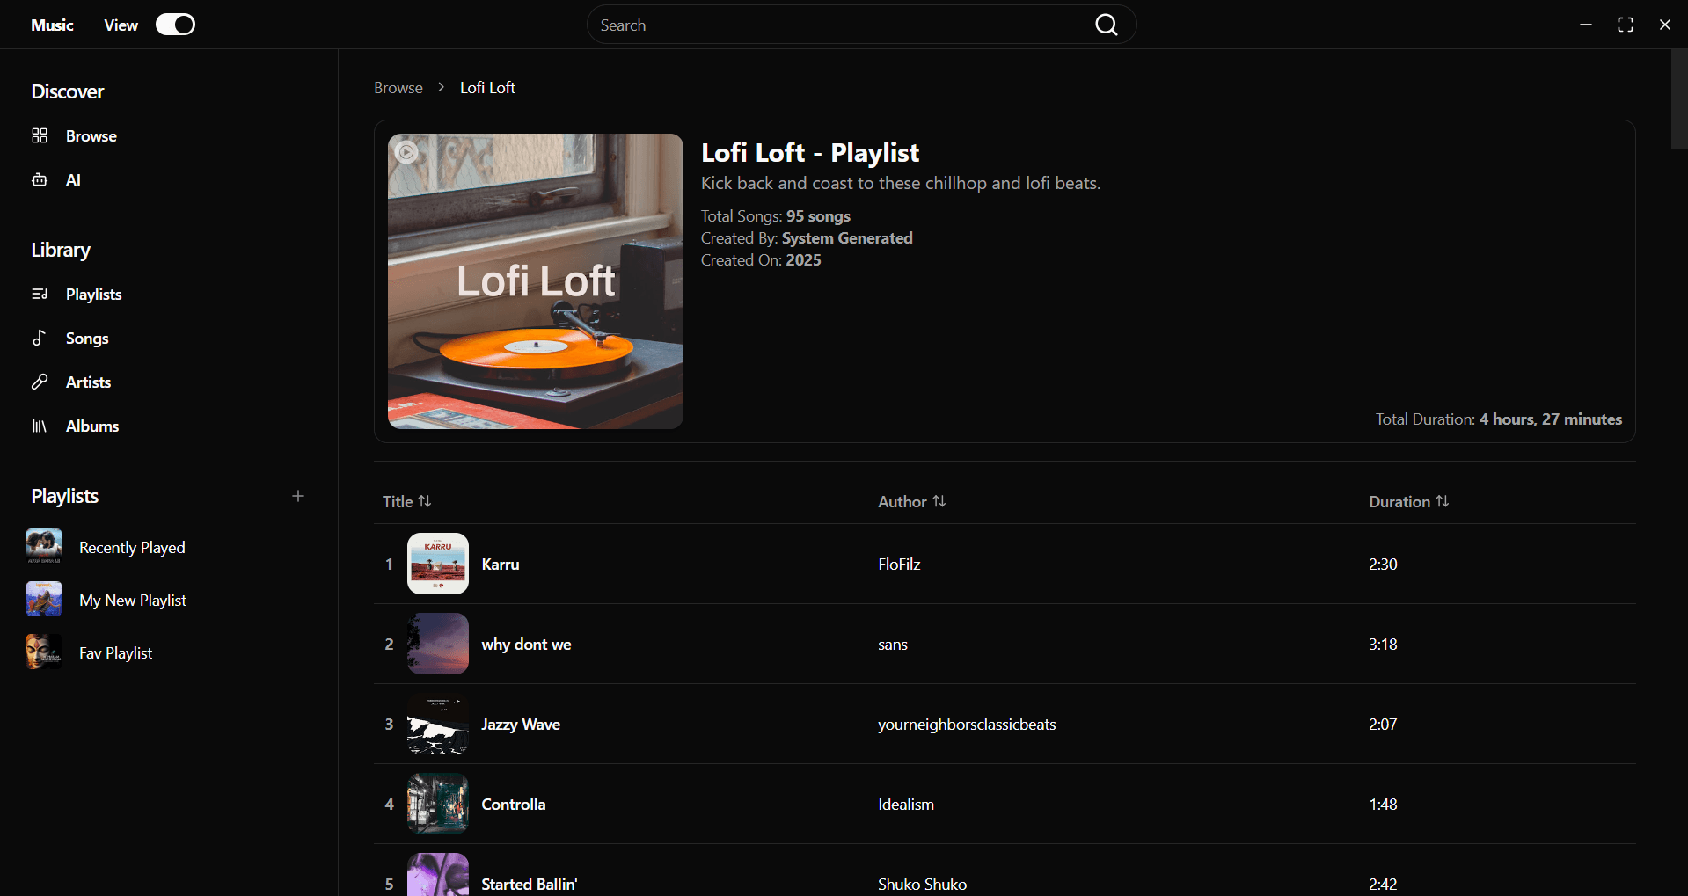The width and height of the screenshot is (1688, 896).
Task: Click the Albums library icon
Action: [x=40, y=426]
